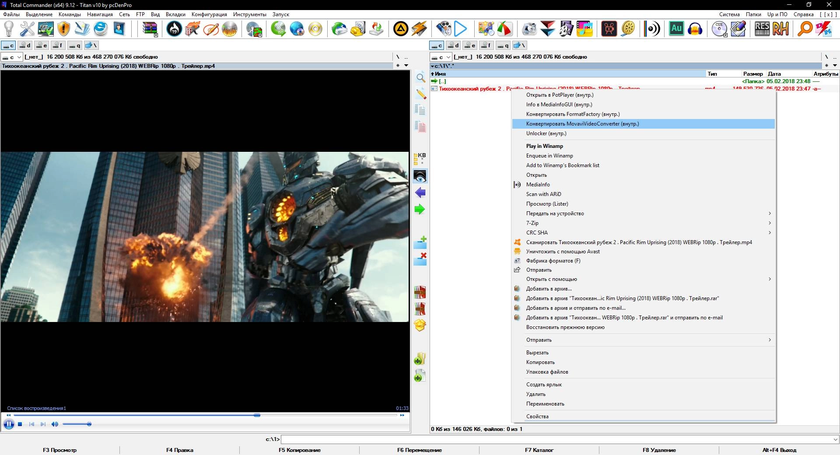Screen dimensions: 840x455
Task: Click F3 Просмотр button
Action: pos(60,450)
